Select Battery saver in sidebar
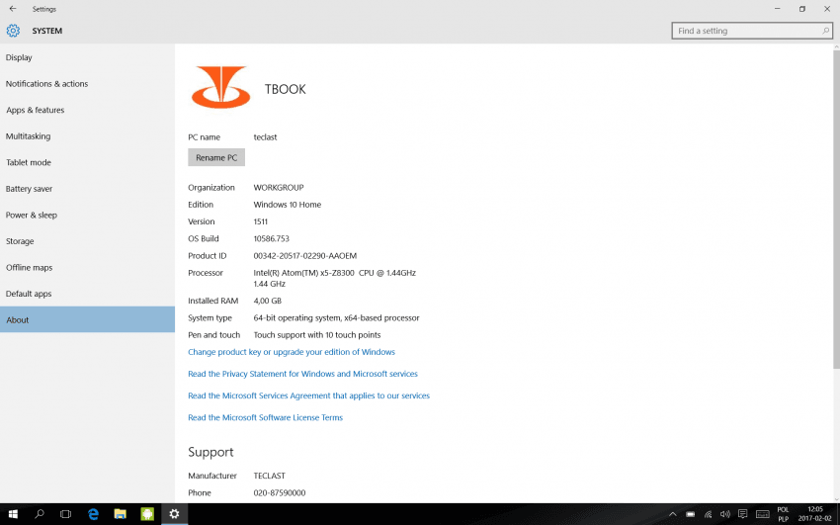Screen dimensions: 840x525 click(x=30, y=189)
